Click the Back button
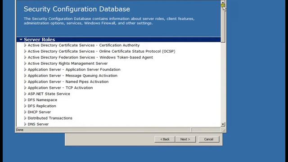Image resolution: width=288 pixels, height=162 pixels. (165, 139)
